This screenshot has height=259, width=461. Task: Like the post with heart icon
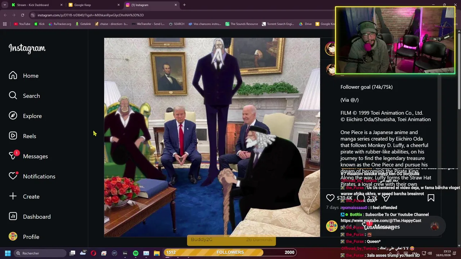330,198
